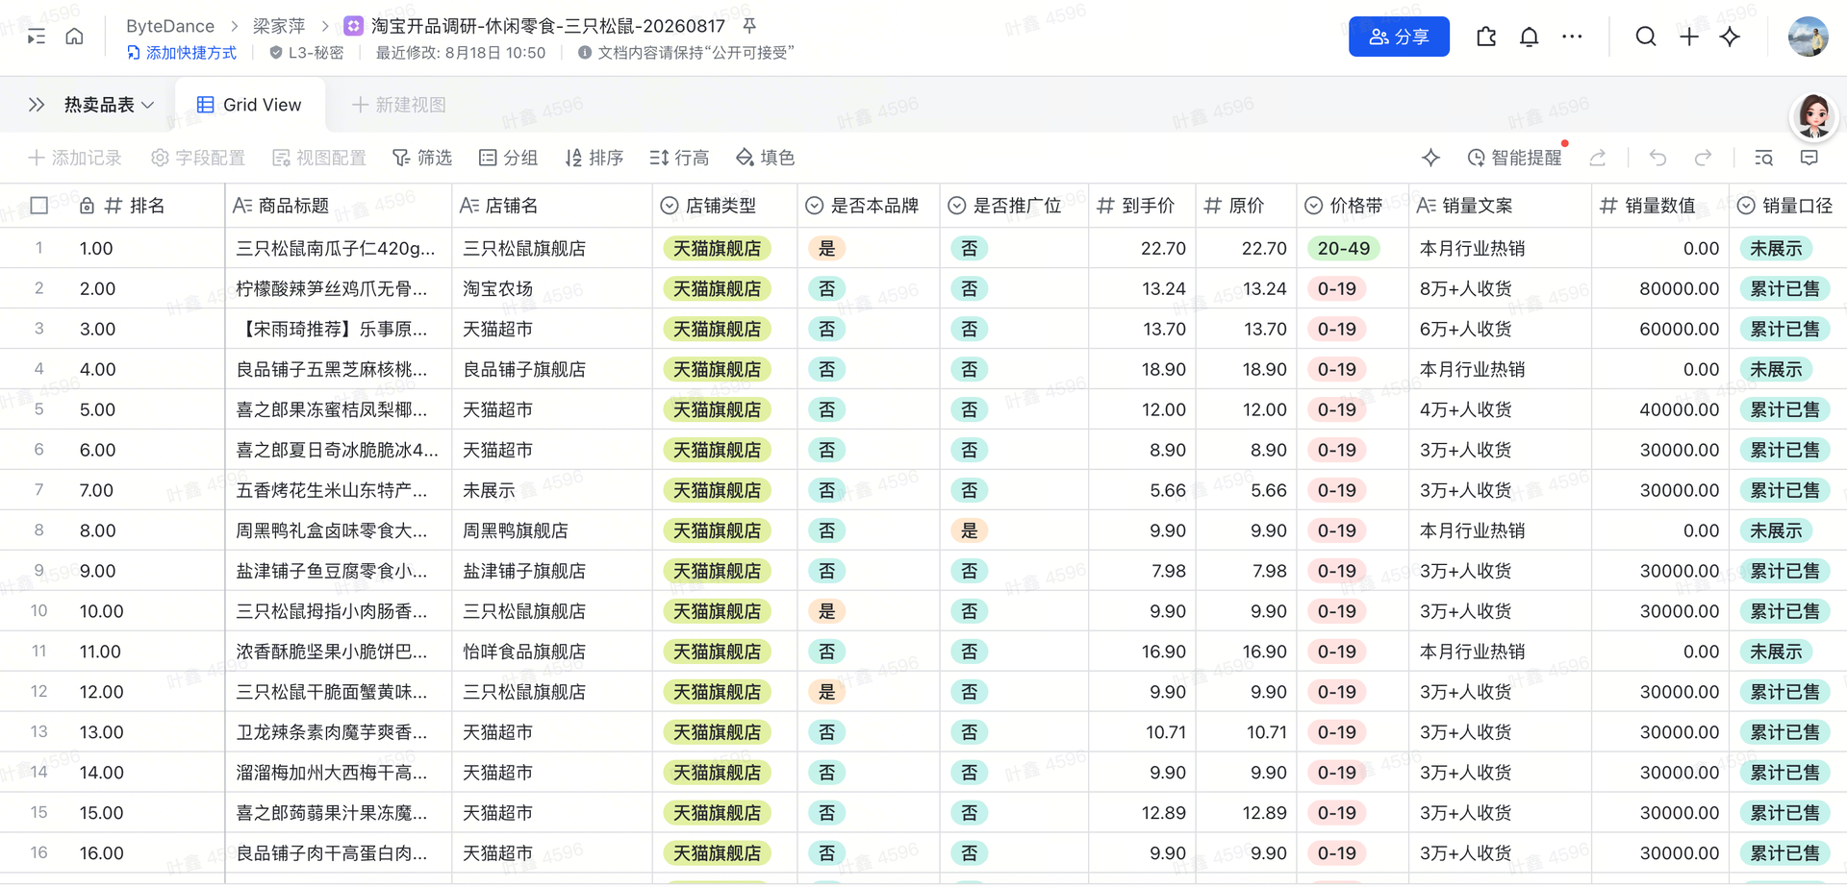Open the find-in-table search icon

(x=1763, y=158)
